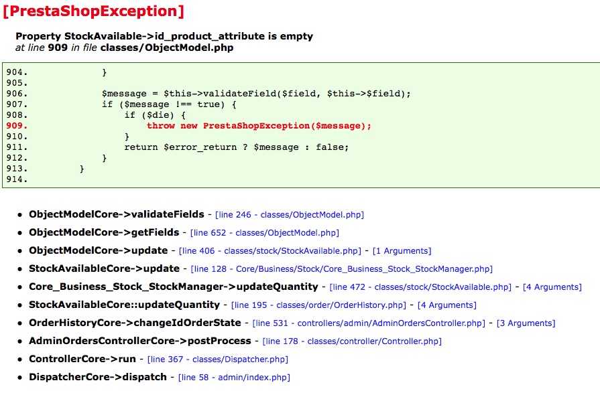Open the line 472 classes/stock/StockAvailable.php link

(420, 287)
